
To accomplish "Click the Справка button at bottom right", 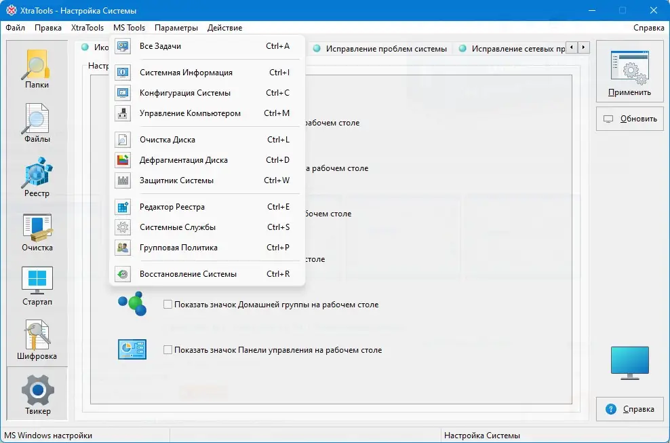I will point(629,409).
